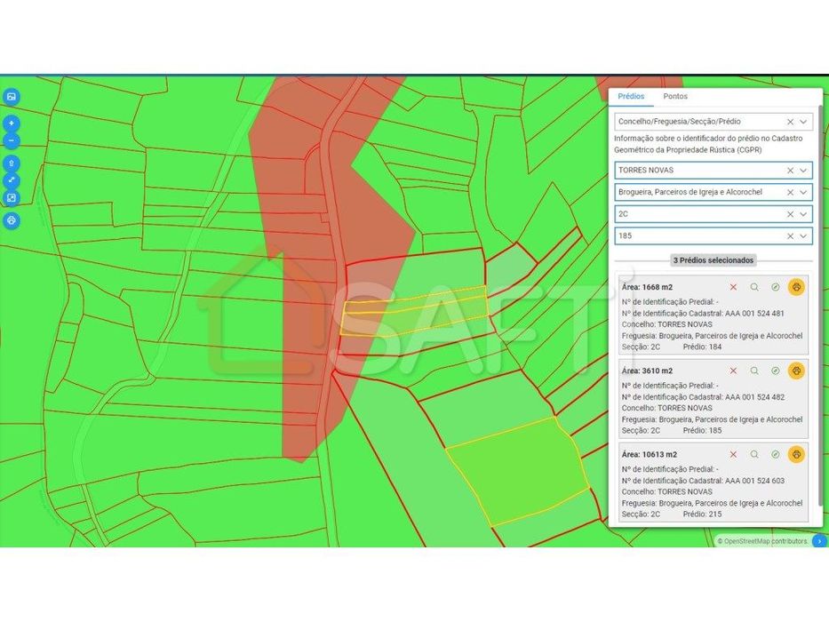The width and height of the screenshot is (829, 622).
Task: Select the 'Área: 1668 m2' heading
Action: [647, 287]
